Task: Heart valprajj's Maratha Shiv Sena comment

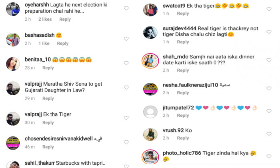Action: 126,88
